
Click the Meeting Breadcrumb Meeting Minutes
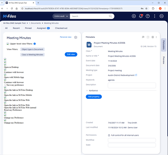point(51,23)
